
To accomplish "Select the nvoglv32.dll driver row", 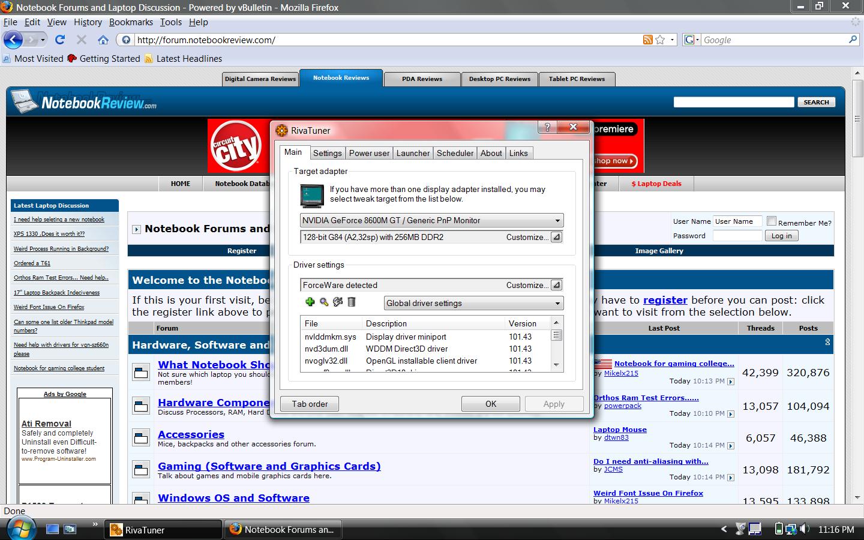I will (425, 361).
